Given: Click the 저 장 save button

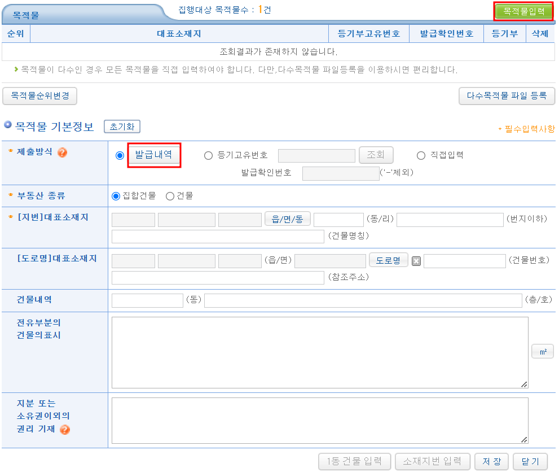Looking at the screenshot, I should click(x=492, y=461).
